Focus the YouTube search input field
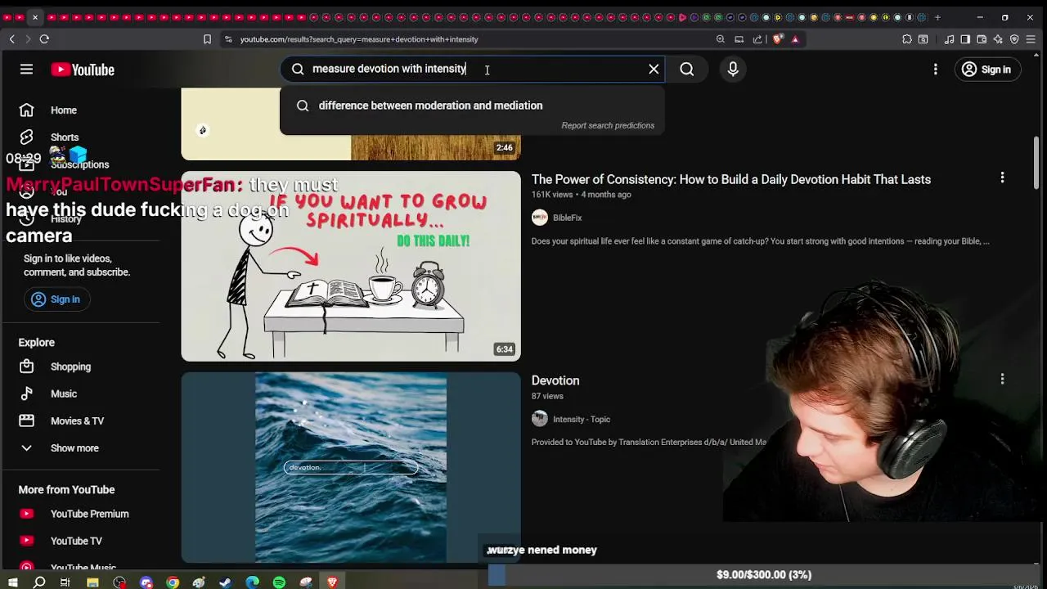This screenshot has height=589, width=1047. (474, 70)
